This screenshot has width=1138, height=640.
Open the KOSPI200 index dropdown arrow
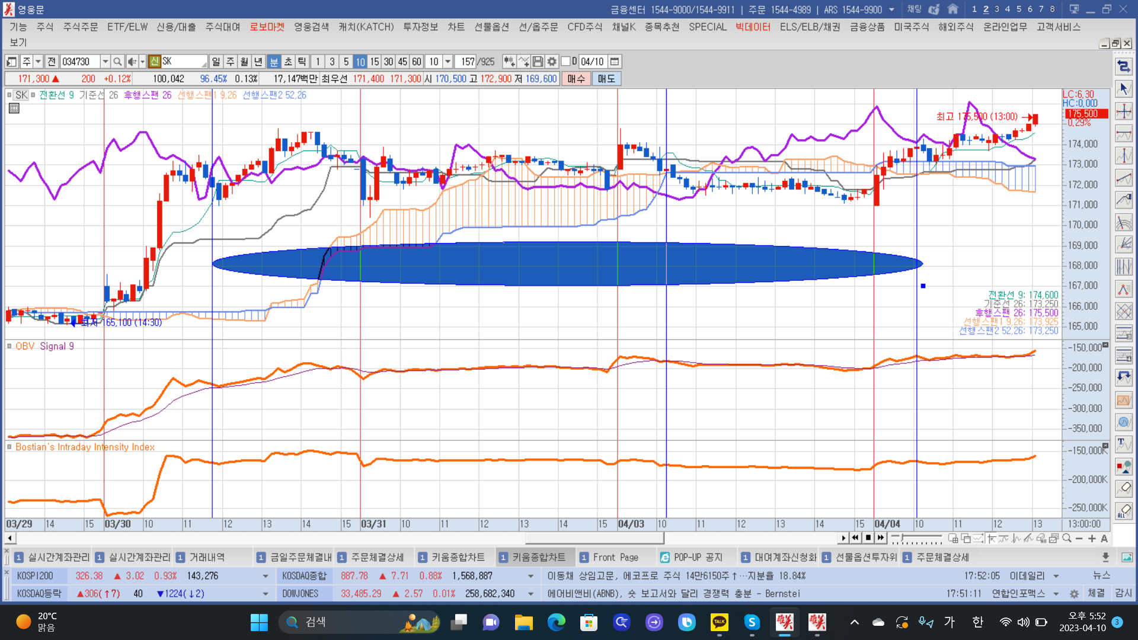pyautogui.click(x=265, y=576)
